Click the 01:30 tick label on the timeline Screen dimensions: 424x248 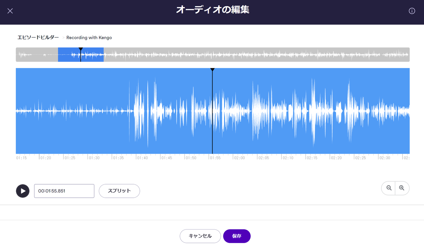[94, 158]
